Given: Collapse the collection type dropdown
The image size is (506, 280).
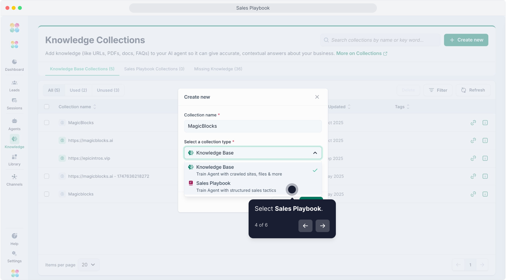Looking at the screenshot, I should coord(315,153).
